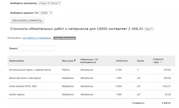Click quantity value 5.500

[119, 86]
